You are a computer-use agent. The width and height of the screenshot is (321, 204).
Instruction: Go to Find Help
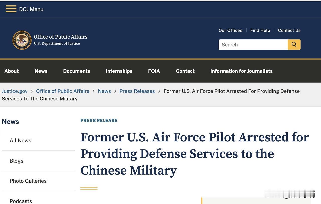pyautogui.click(x=260, y=30)
